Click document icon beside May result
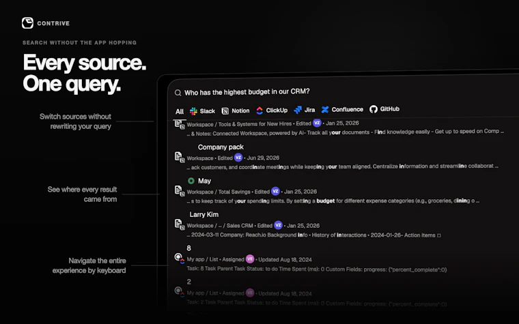 point(180,191)
